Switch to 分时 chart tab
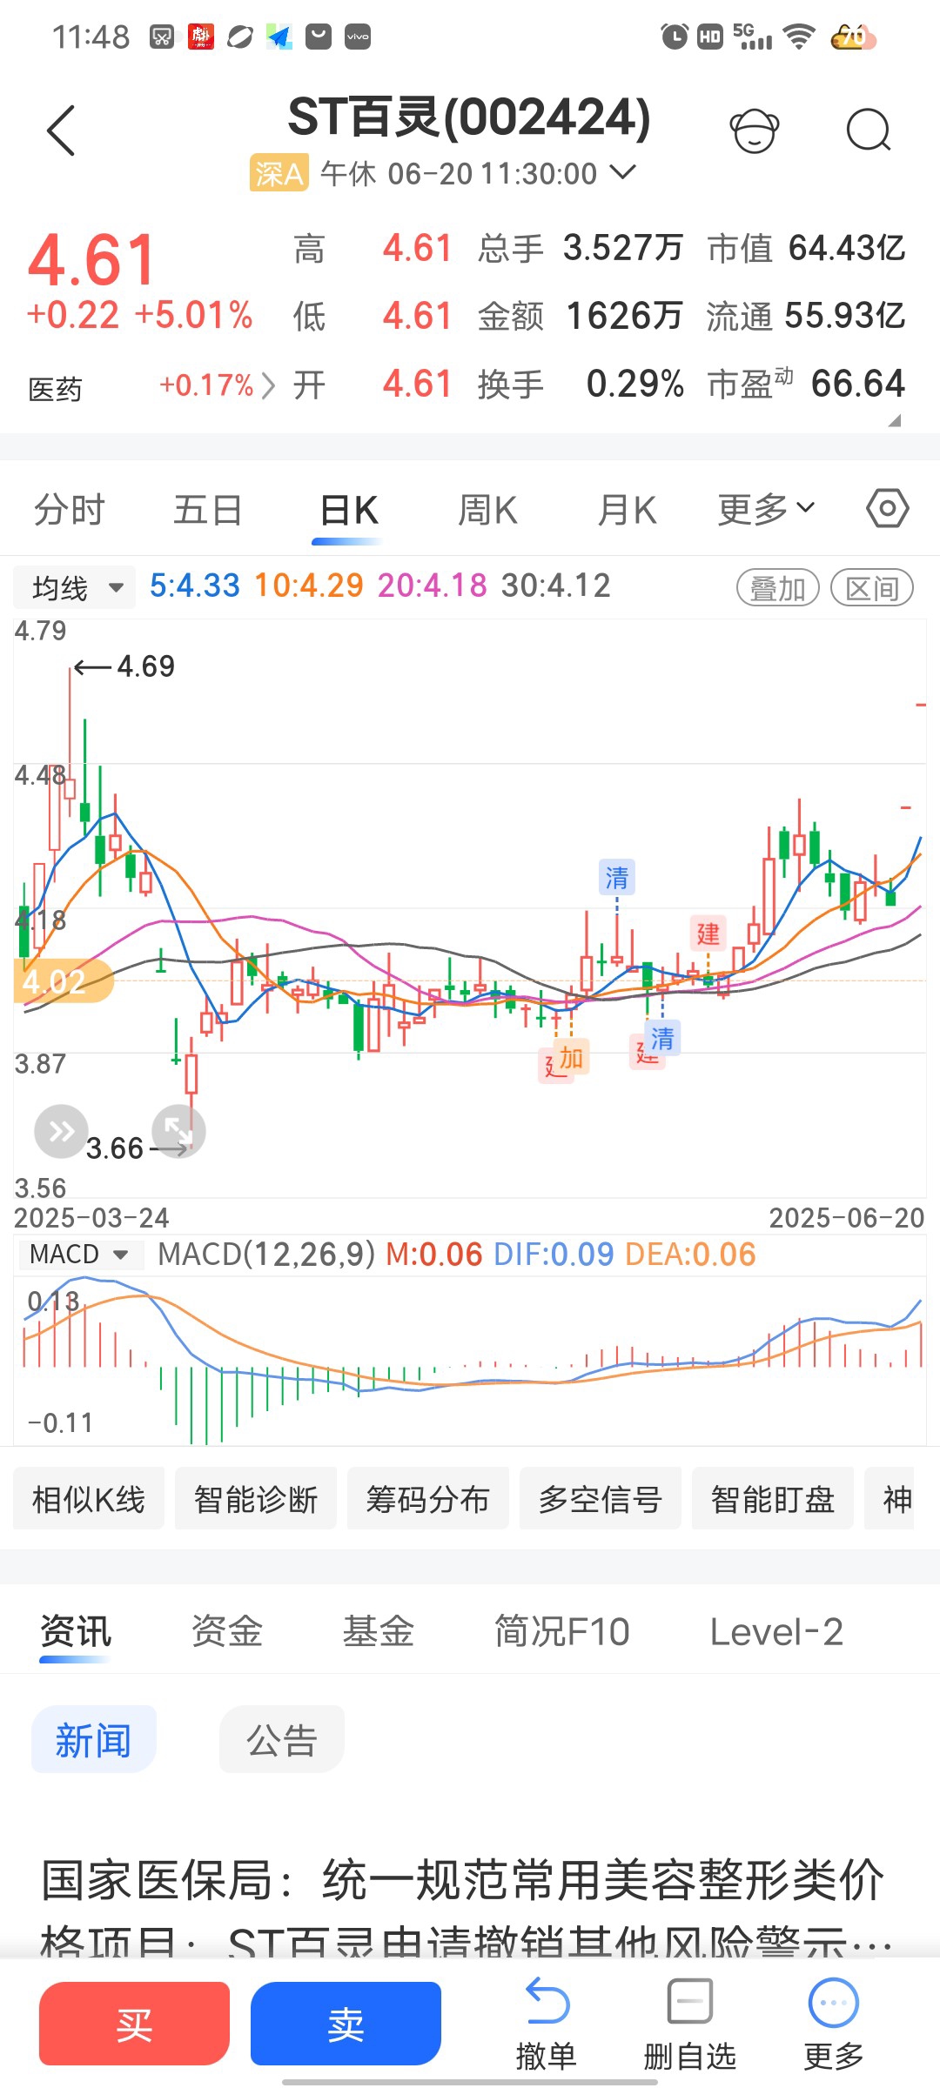The image size is (940, 2088). (70, 510)
